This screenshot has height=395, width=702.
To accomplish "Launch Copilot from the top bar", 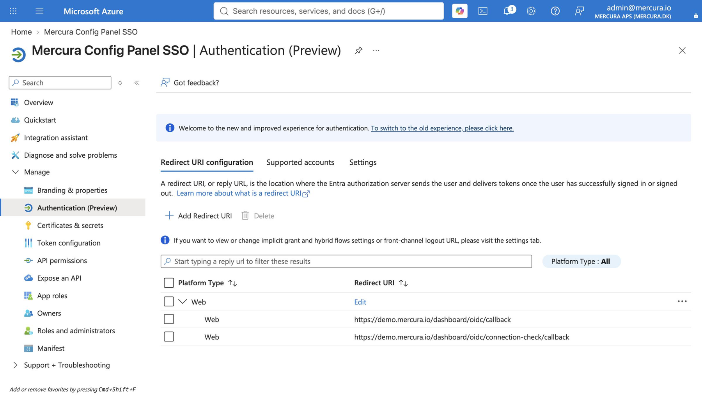I will click(x=459, y=11).
